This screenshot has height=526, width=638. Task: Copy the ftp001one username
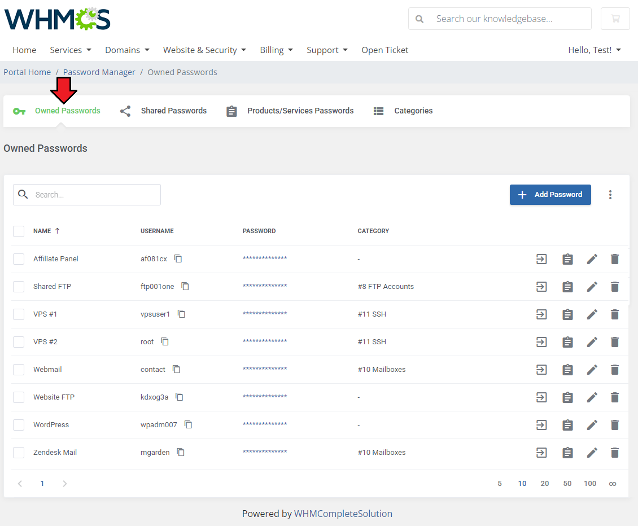point(185,286)
